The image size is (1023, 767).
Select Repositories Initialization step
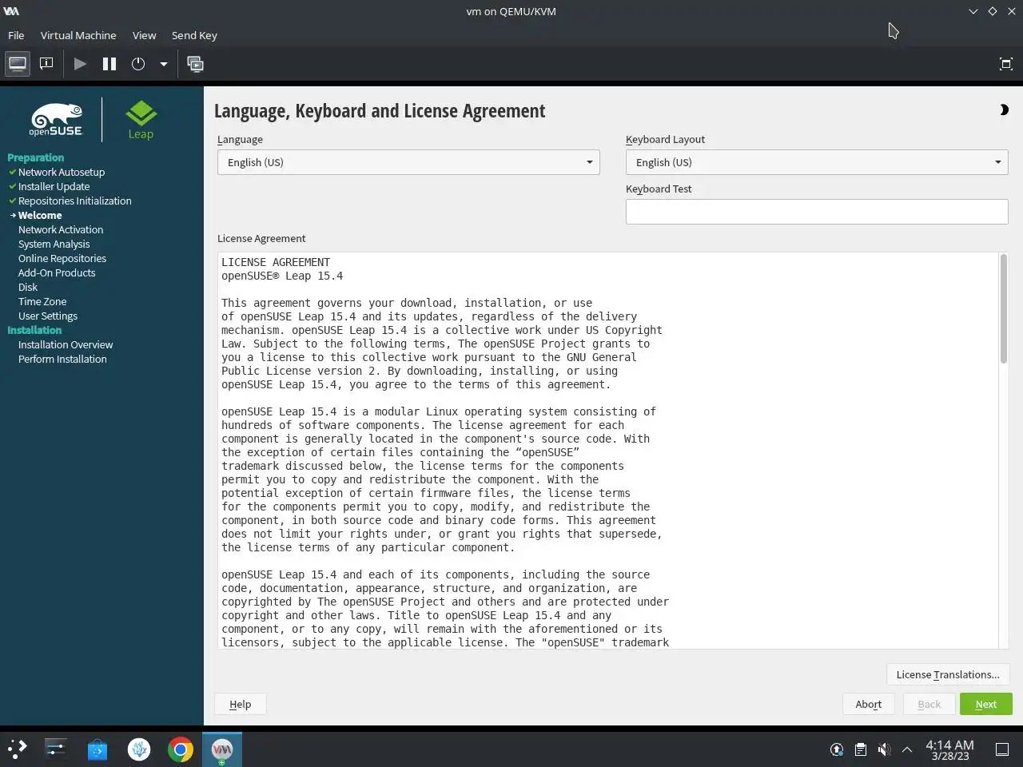(74, 201)
